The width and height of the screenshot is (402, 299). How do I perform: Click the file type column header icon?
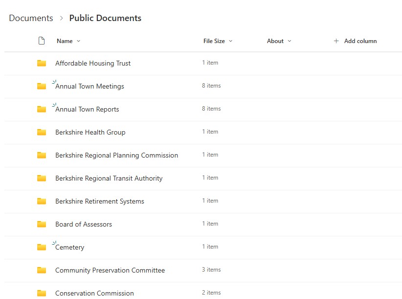[x=42, y=41]
